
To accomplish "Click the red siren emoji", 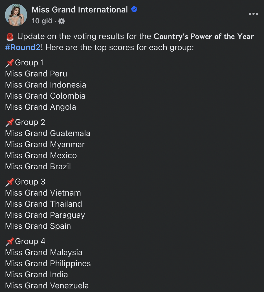I will click(10, 37).
